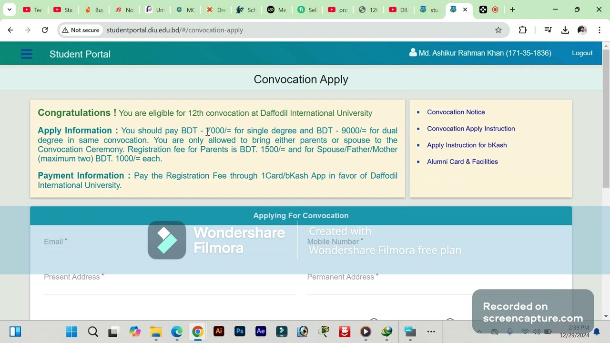Click the Email input field
This screenshot has width=610, height=343.
coord(169,242)
